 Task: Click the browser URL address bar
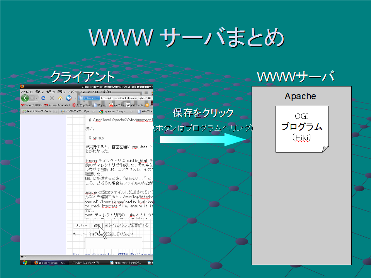point(126,98)
